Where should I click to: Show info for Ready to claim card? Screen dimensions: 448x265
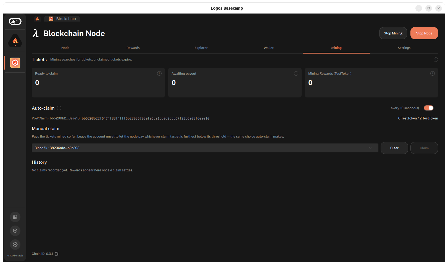[x=159, y=73]
